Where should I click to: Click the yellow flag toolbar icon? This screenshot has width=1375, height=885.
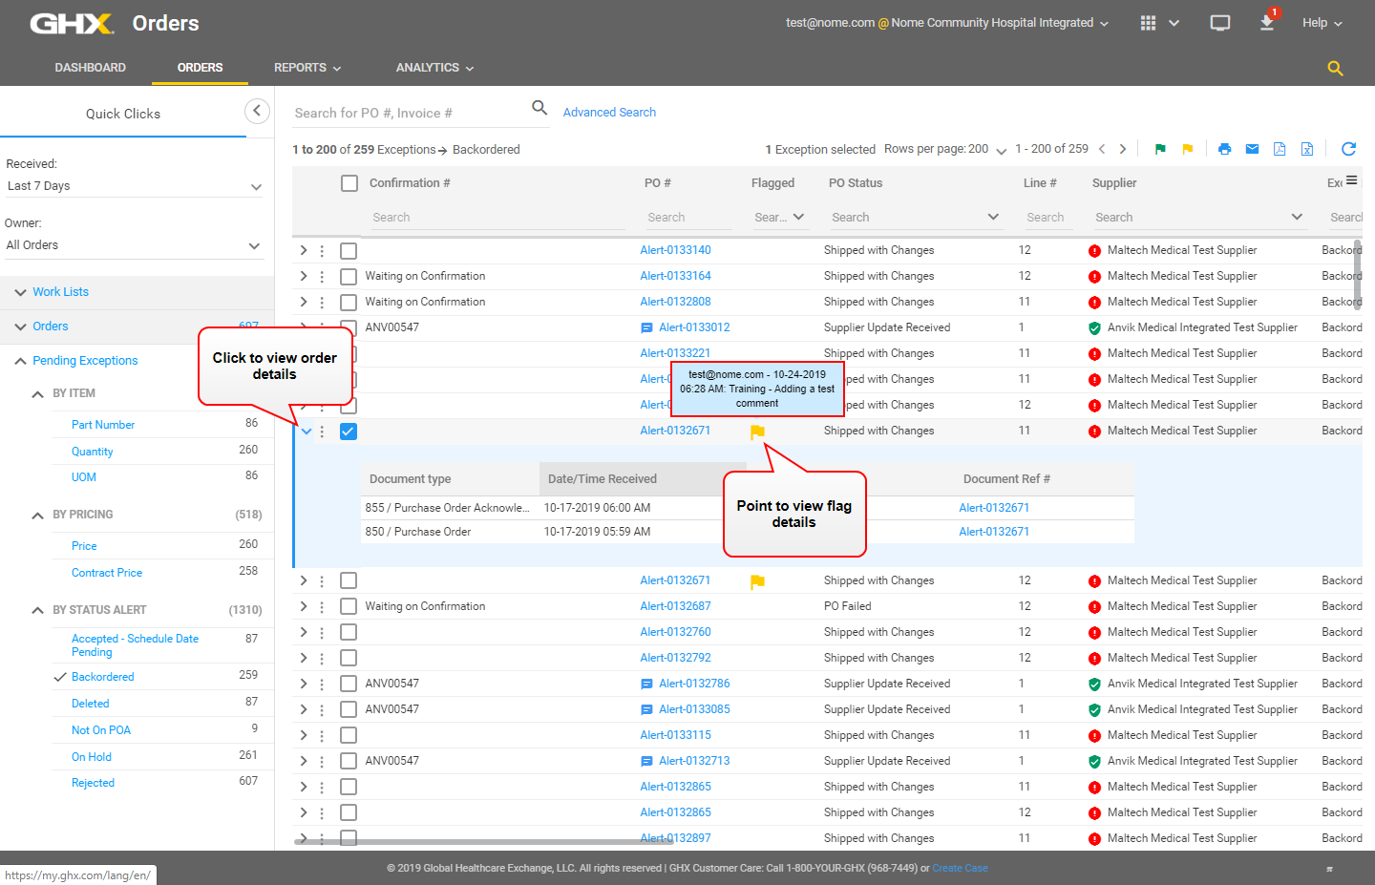pyautogui.click(x=1188, y=149)
